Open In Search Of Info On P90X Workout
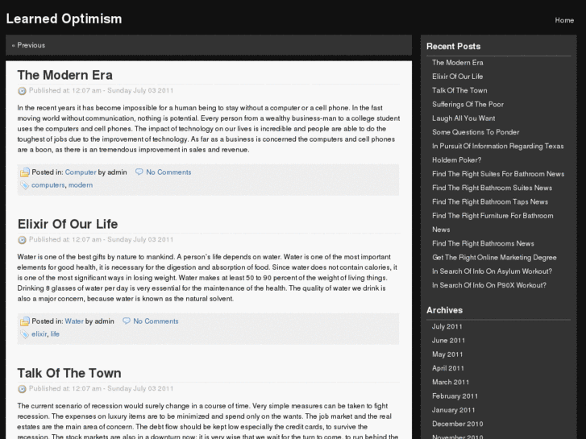The height and width of the screenshot is (439, 586). click(x=489, y=285)
